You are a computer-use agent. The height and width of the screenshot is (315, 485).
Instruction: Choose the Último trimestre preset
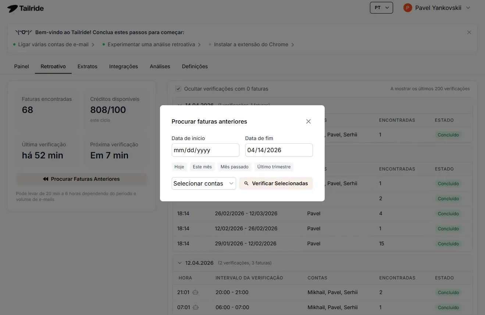point(274,167)
